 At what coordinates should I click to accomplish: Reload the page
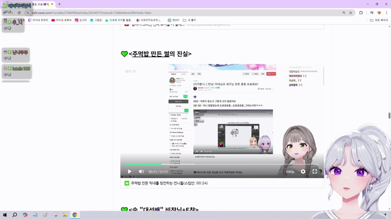19,13
